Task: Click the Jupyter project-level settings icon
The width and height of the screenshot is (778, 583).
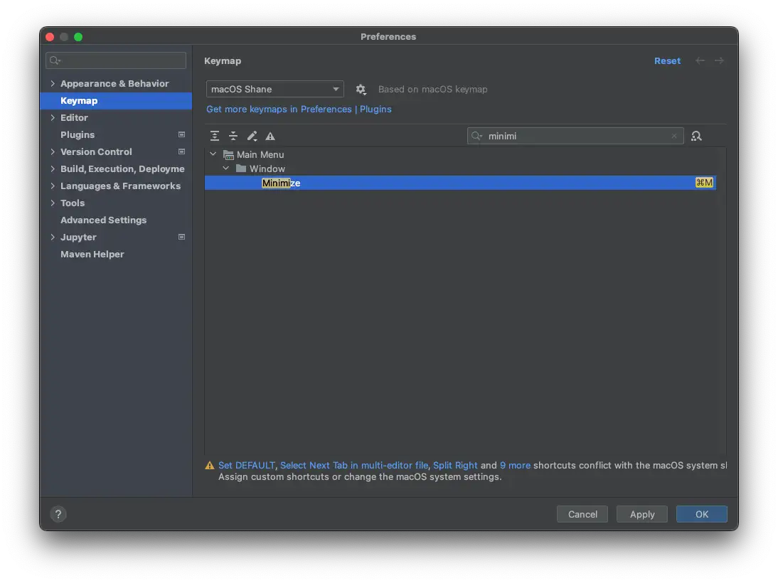Action: 181,237
